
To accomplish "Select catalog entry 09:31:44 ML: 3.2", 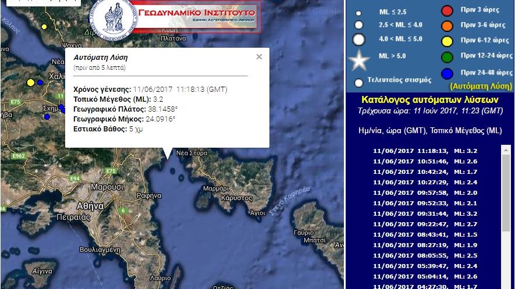I will 425,214.
